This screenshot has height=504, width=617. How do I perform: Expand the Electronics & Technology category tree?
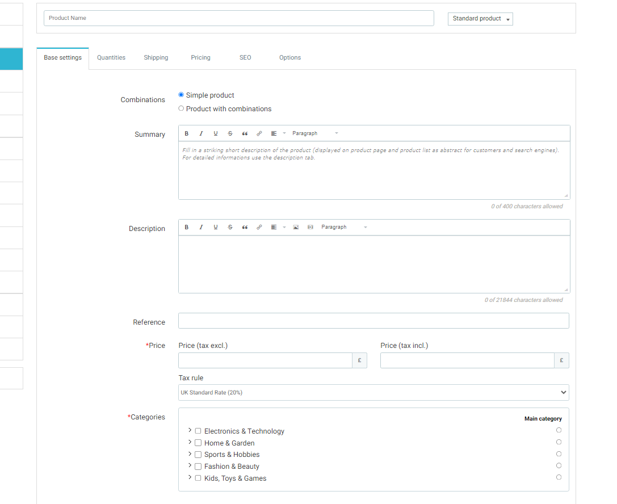(x=190, y=430)
